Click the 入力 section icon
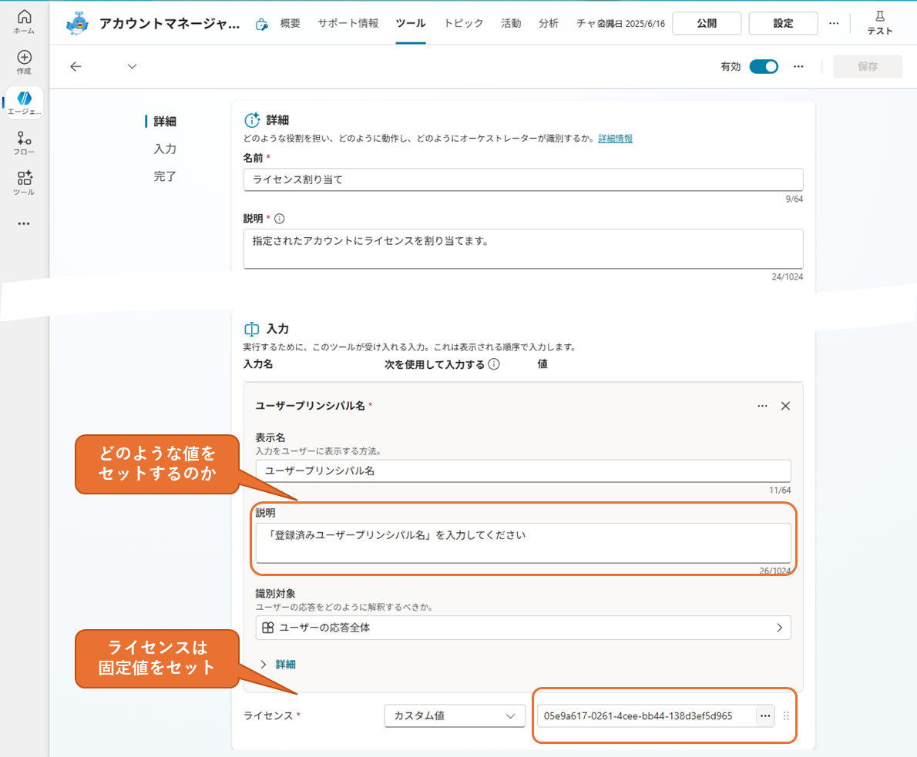Screen dimensions: 917x757 [x=251, y=329]
